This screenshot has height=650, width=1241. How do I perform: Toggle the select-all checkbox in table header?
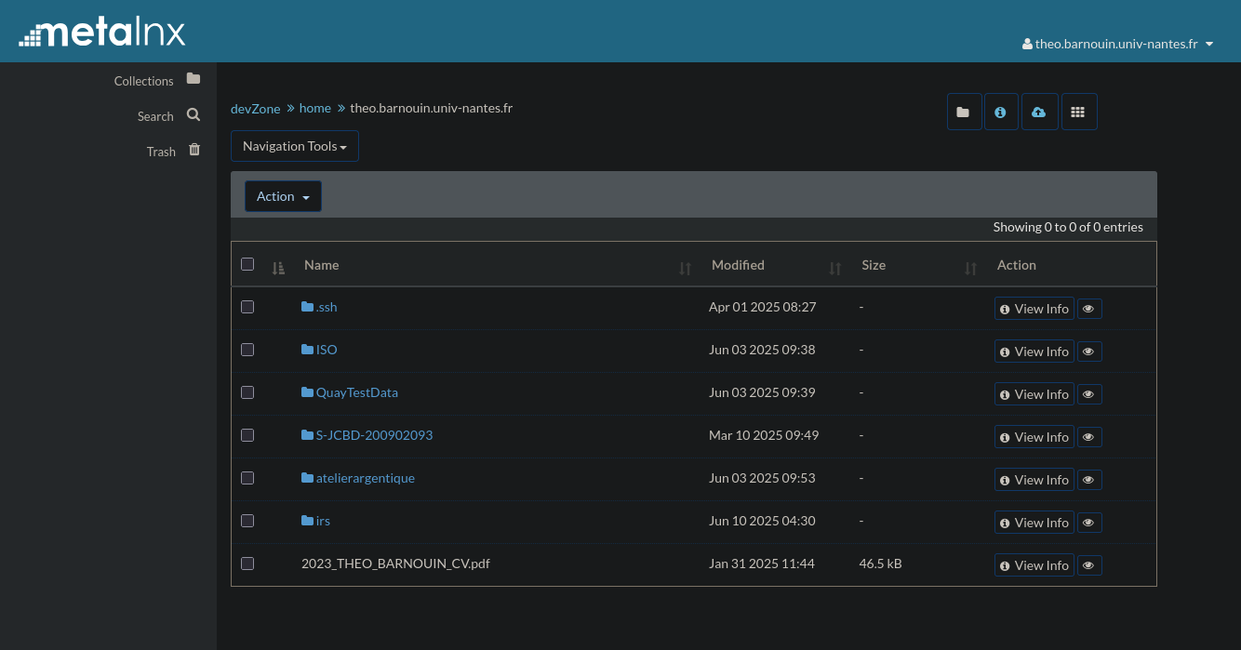tap(247, 264)
